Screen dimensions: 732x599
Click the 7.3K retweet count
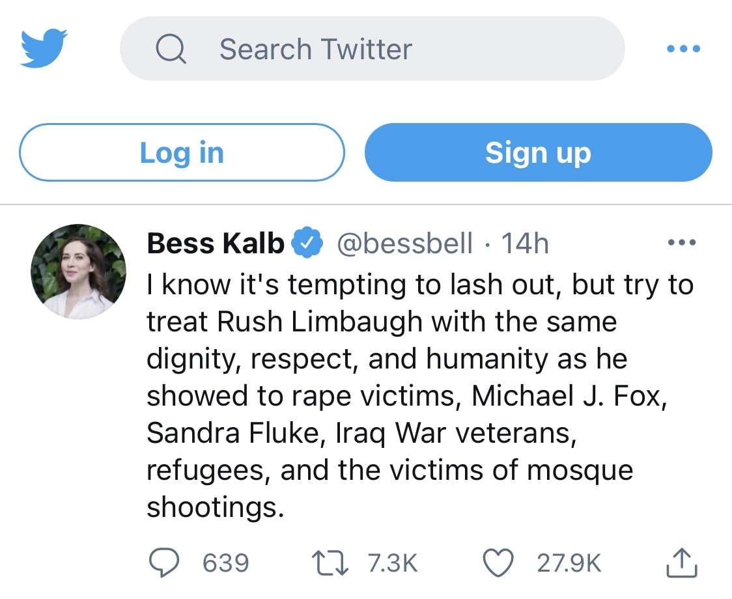[393, 563]
